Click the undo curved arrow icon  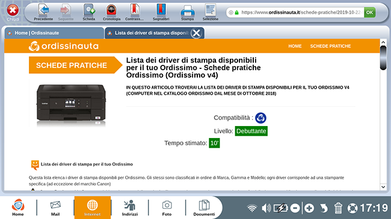(324, 208)
